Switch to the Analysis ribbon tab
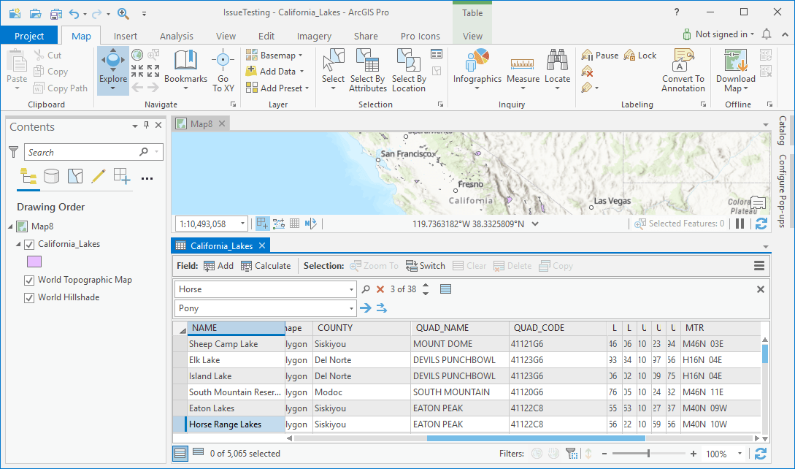795x469 pixels. (x=177, y=36)
